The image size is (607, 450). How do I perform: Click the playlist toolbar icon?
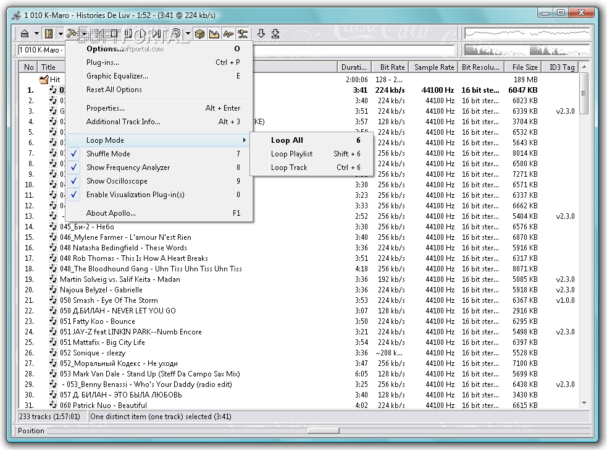click(49, 34)
